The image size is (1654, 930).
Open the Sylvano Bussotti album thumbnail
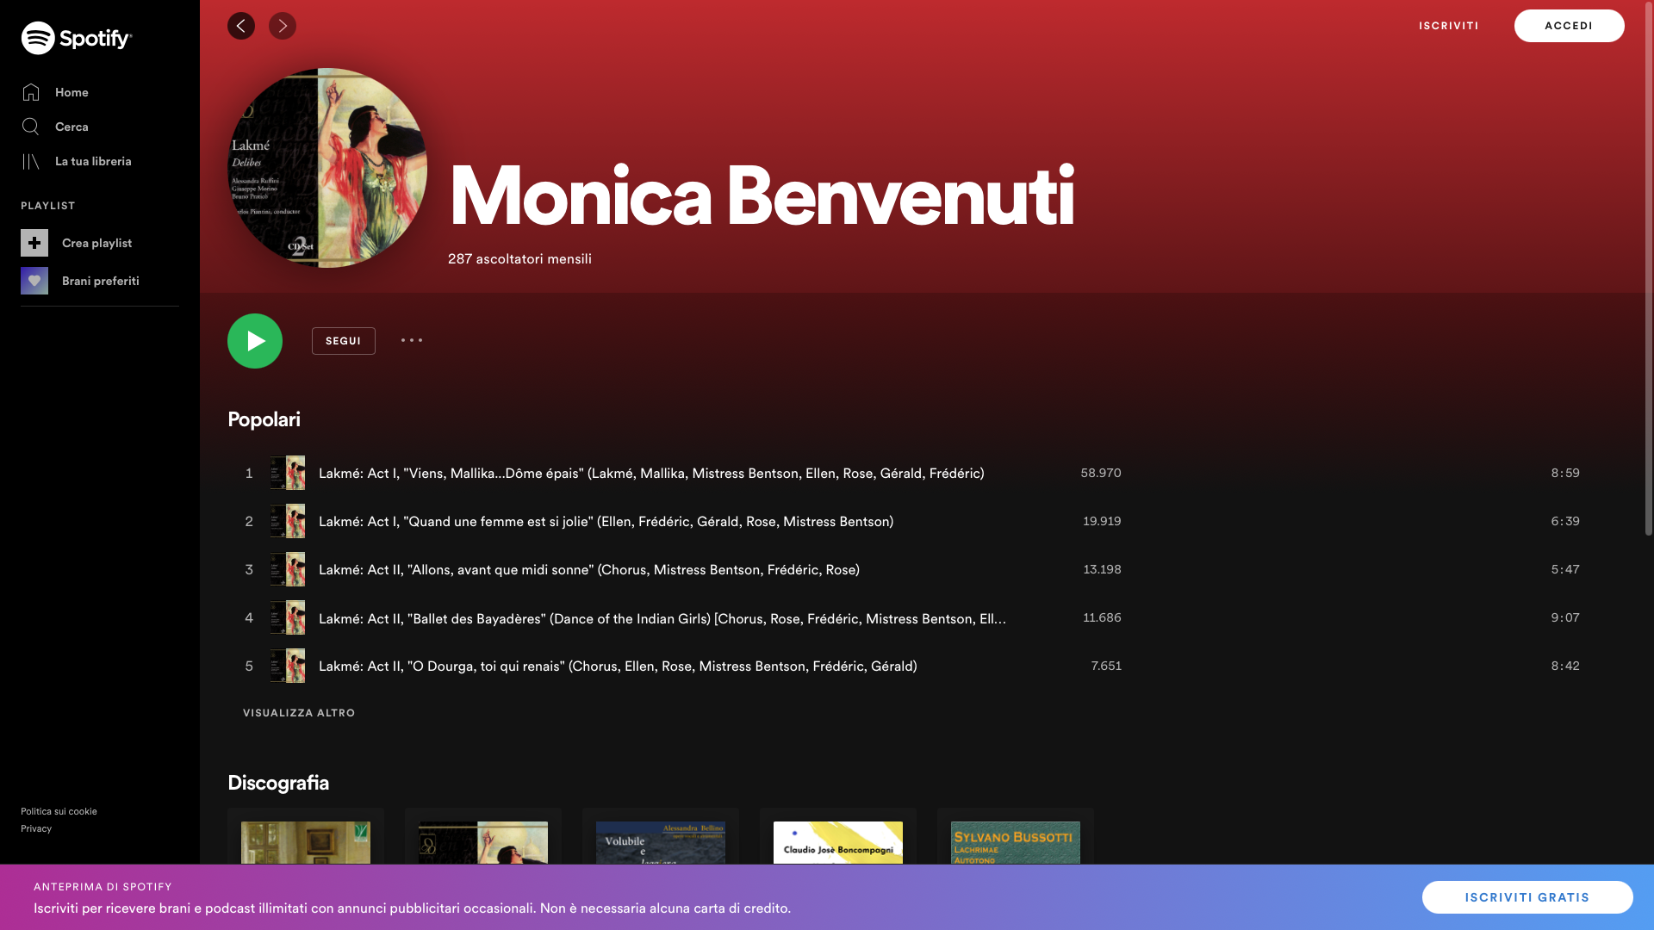(1015, 842)
